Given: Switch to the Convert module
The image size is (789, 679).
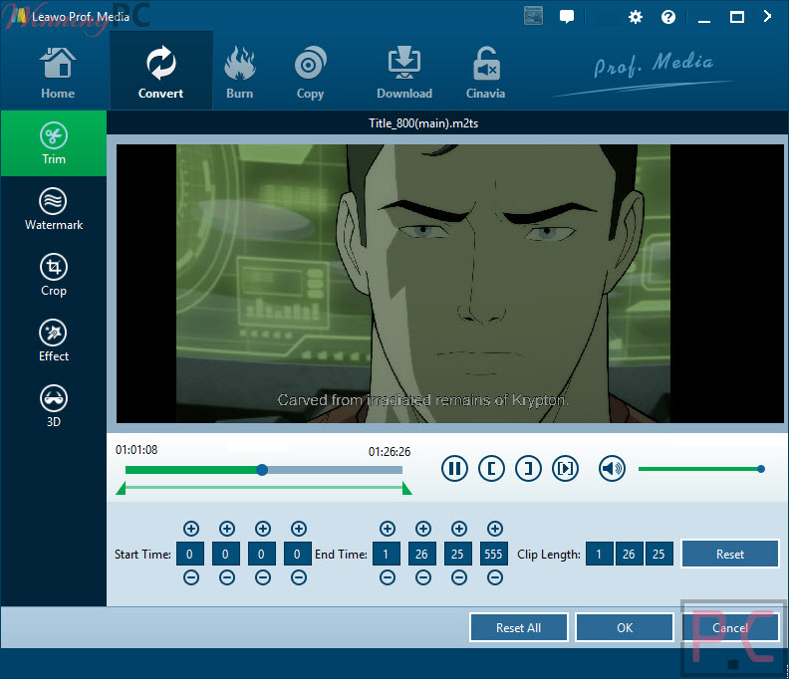Looking at the screenshot, I should click(161, 73).
